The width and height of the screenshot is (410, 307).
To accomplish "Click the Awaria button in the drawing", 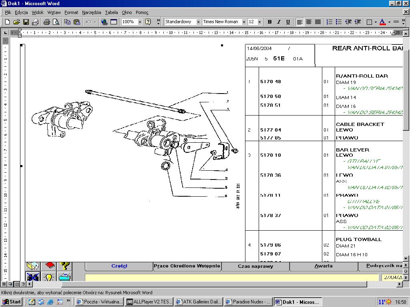I will (x=323, y=266).
